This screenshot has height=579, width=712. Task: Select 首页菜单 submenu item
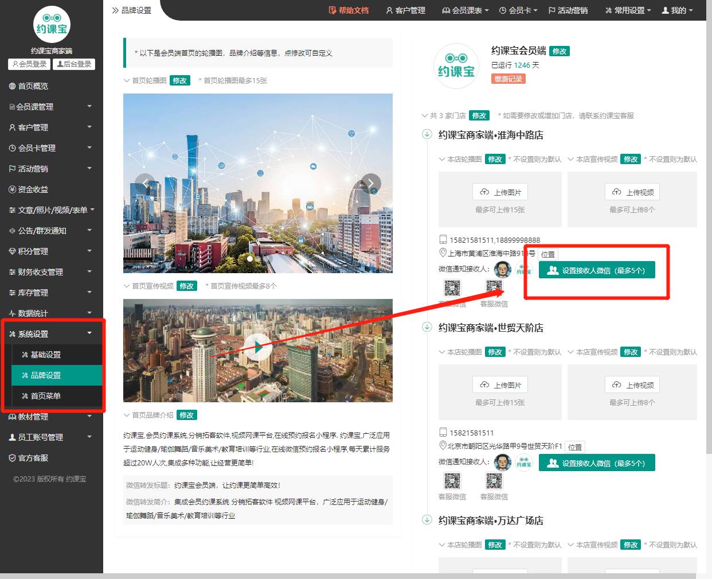coord(57,396)
